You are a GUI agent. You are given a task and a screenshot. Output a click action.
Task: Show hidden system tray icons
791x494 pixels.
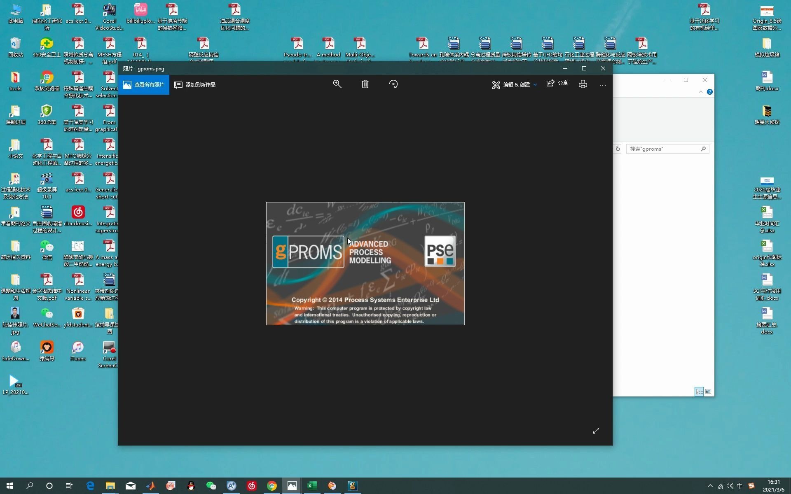pyautogui.click(x=710, y=486)
